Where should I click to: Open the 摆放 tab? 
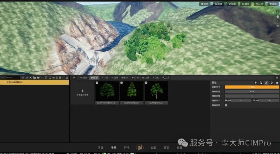(84, 78)
